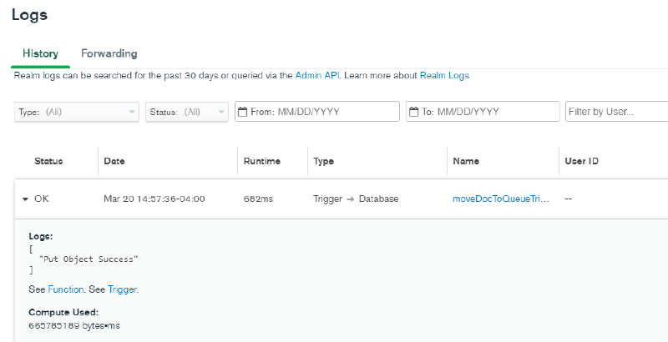
Task: Click the Status column header
Action: tap(48, 161)
